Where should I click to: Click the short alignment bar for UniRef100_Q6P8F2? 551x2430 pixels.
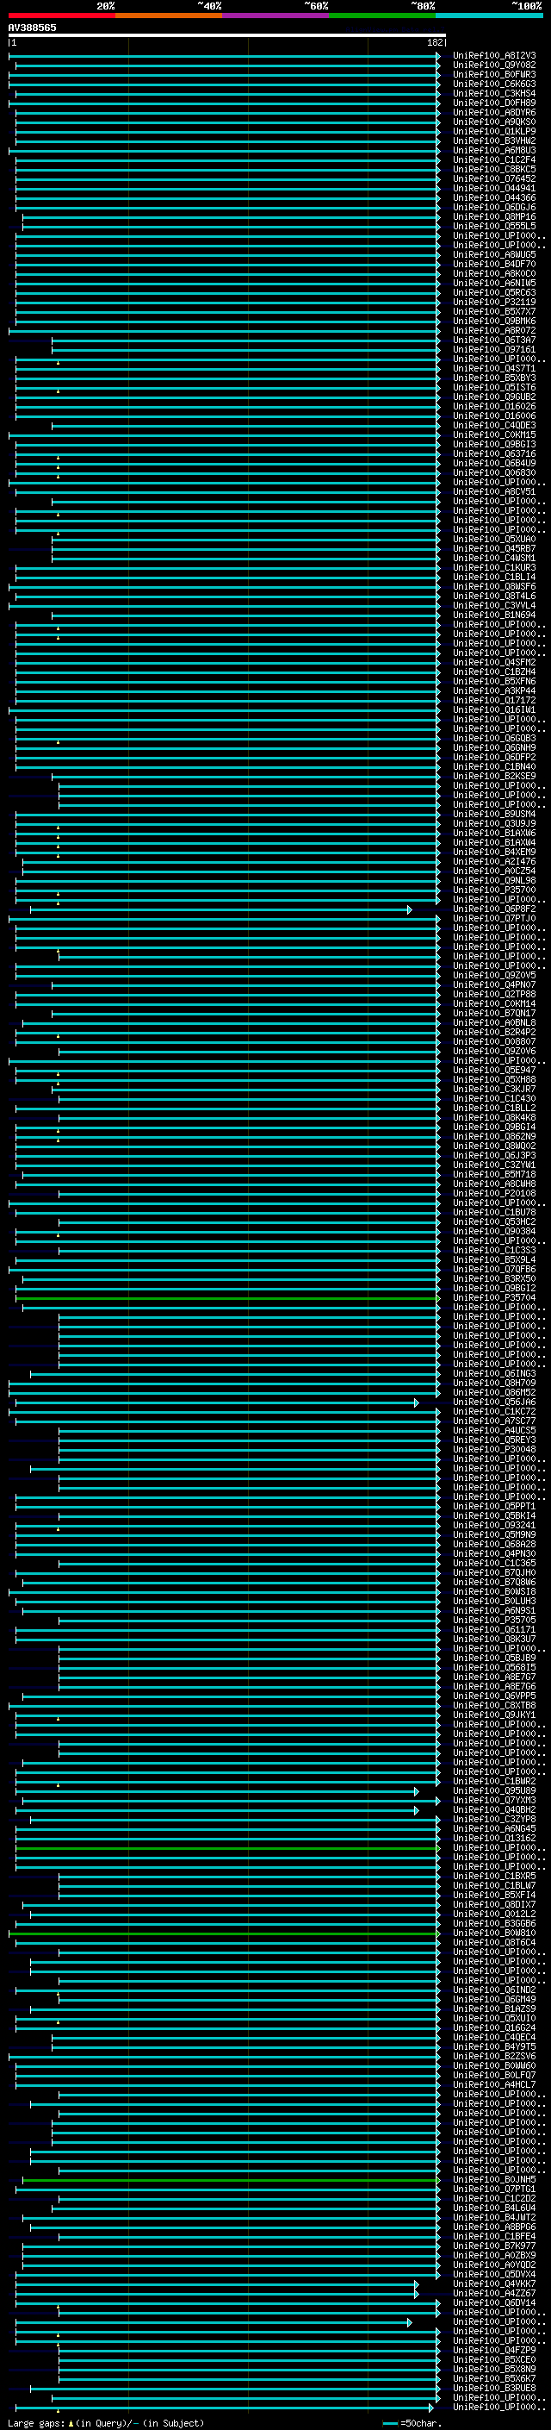click(x=221, y=909)
